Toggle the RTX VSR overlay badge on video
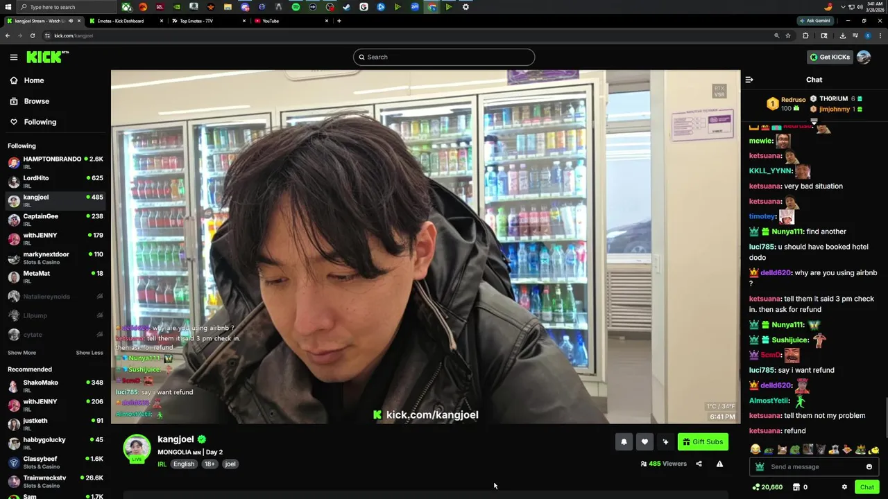The width and height of the screenshot is (888, 499). point(719,91)
